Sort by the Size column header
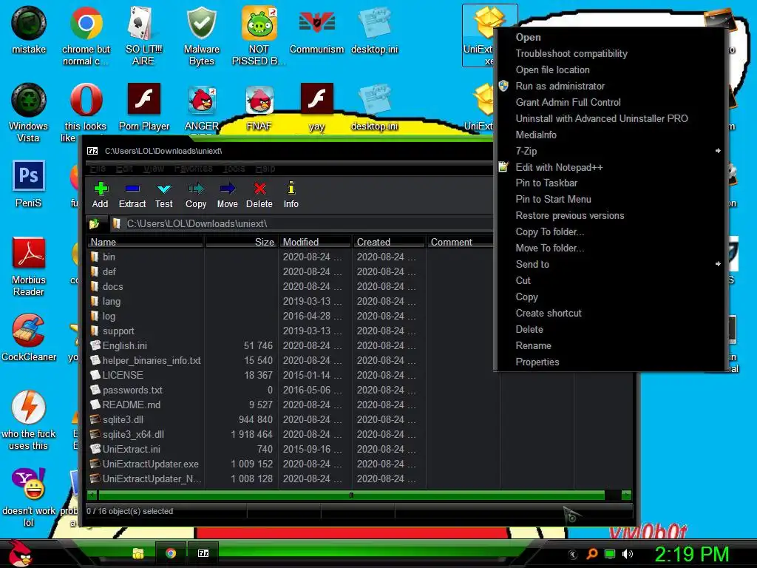Image resolution: width=757 pixels, height=568 pixels. (x=242, y=242)
